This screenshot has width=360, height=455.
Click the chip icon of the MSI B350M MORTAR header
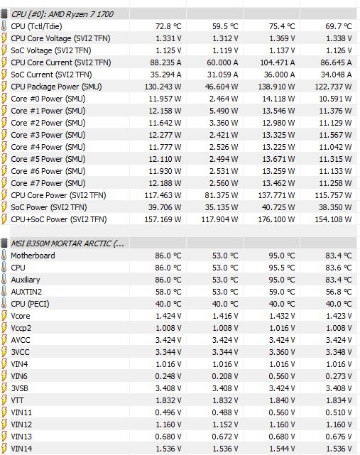pyautogui.click(x=4, y=243)
